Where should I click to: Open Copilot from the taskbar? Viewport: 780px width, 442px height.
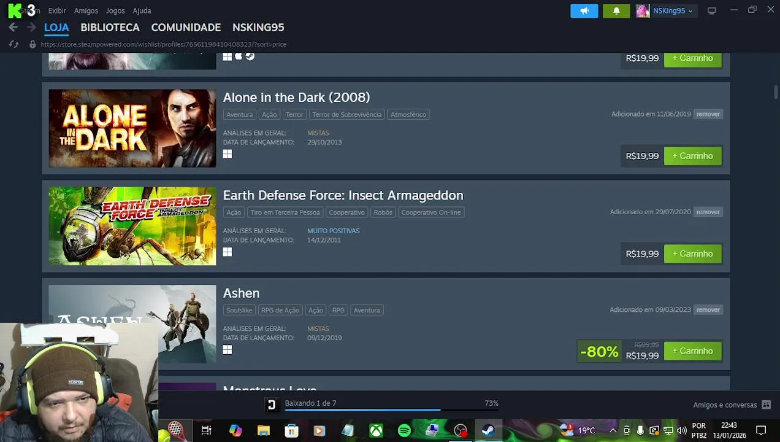pyautogui.click(x=235, y=430)
